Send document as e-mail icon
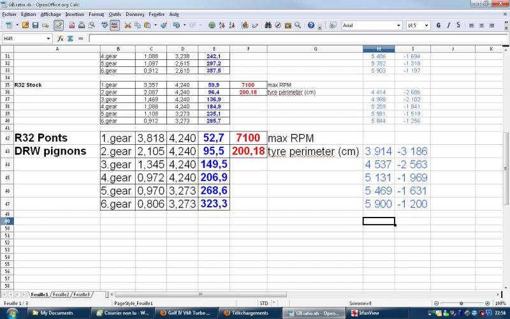510x319 pixels. point(45,25)
